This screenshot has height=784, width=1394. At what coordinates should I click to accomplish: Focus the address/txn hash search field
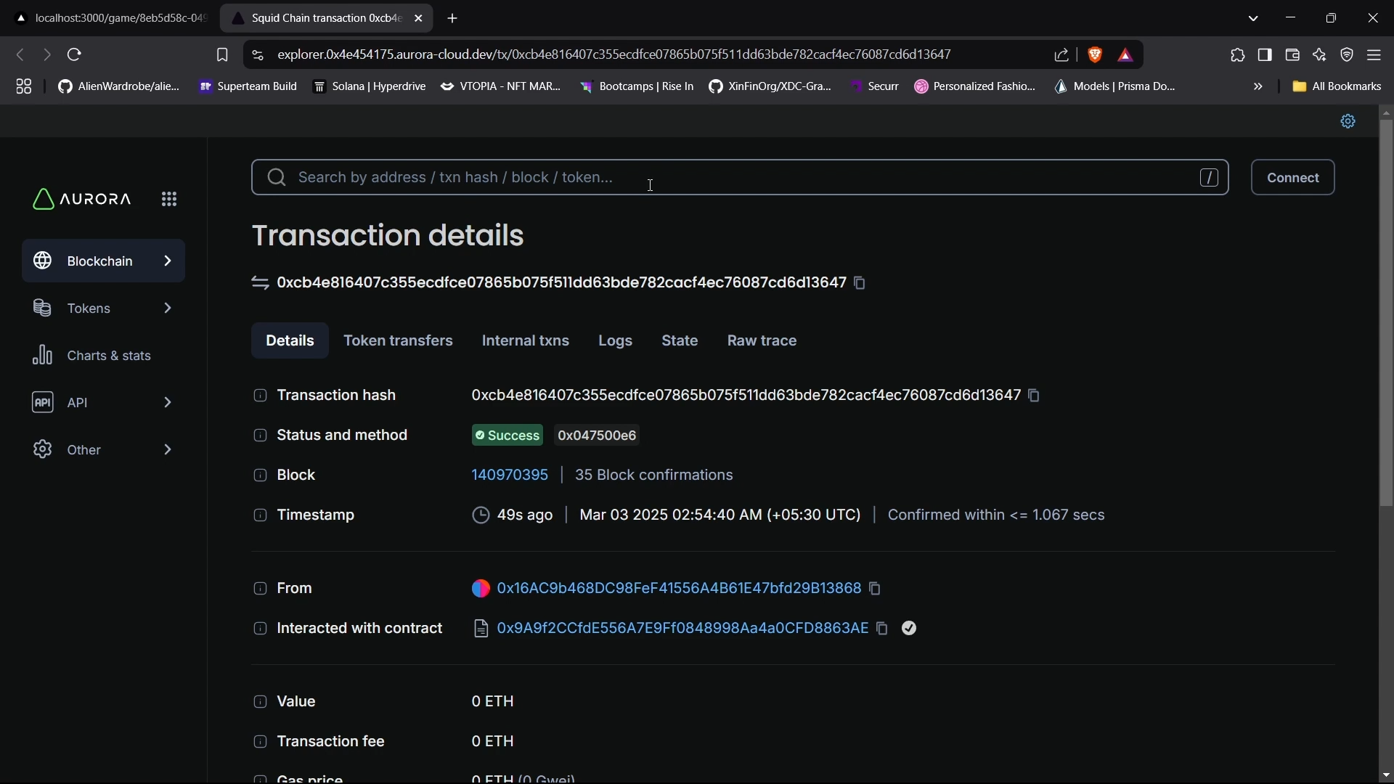pos(726,178)
